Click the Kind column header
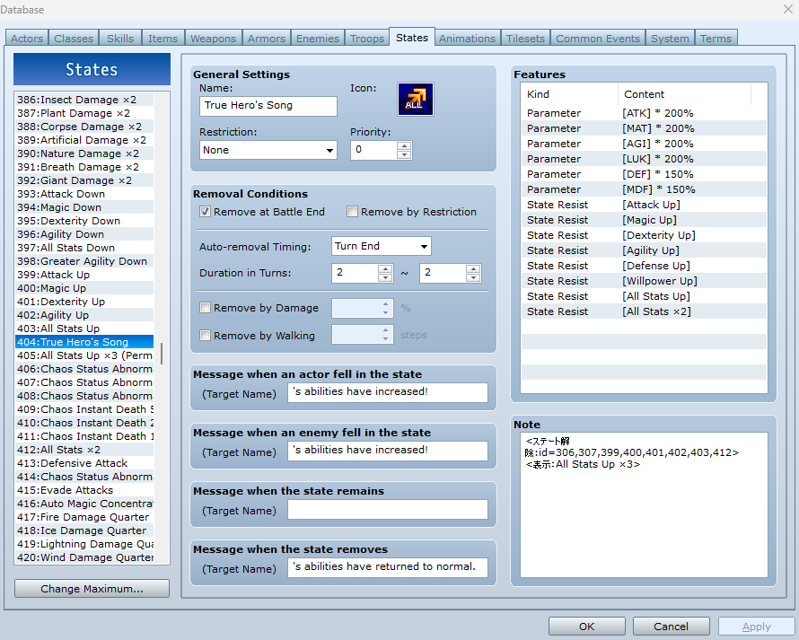Viewport: 799px width, 640px height. 570,94
